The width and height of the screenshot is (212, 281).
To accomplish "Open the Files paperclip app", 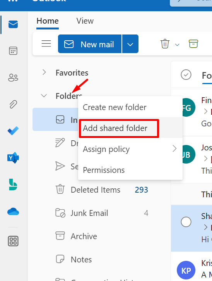I will pos(13,104).
